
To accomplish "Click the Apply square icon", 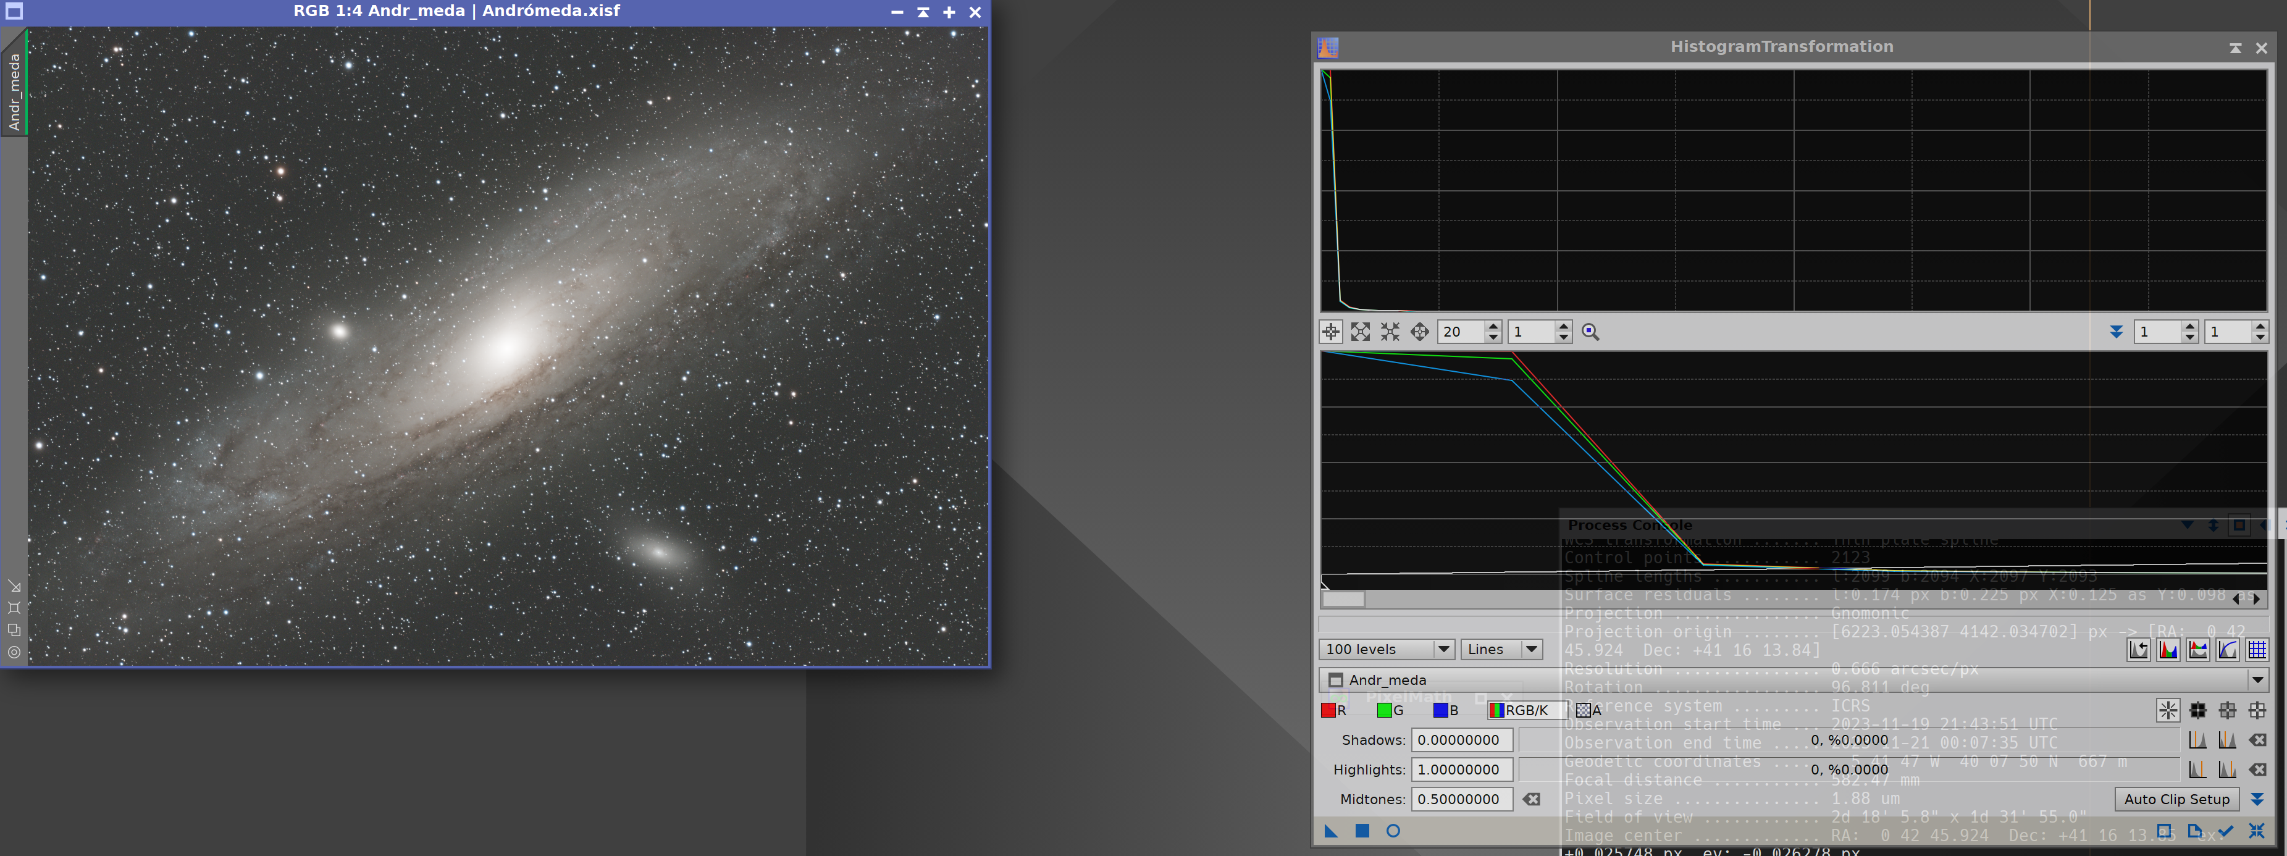I will coord(1362,831).
